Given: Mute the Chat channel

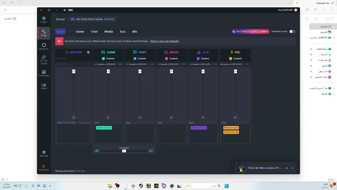Looking at the screenshot, I should [140, 117].
